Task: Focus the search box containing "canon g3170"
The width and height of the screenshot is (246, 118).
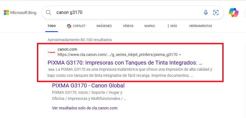Action: (x=126, y=13)
